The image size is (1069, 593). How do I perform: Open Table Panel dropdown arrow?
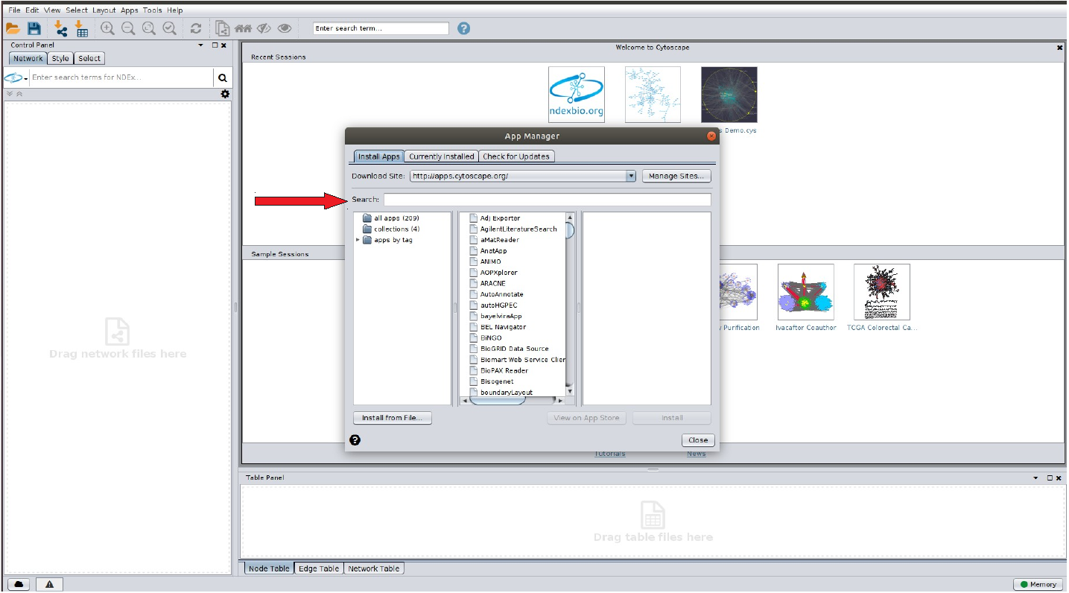pos(1036,478)
